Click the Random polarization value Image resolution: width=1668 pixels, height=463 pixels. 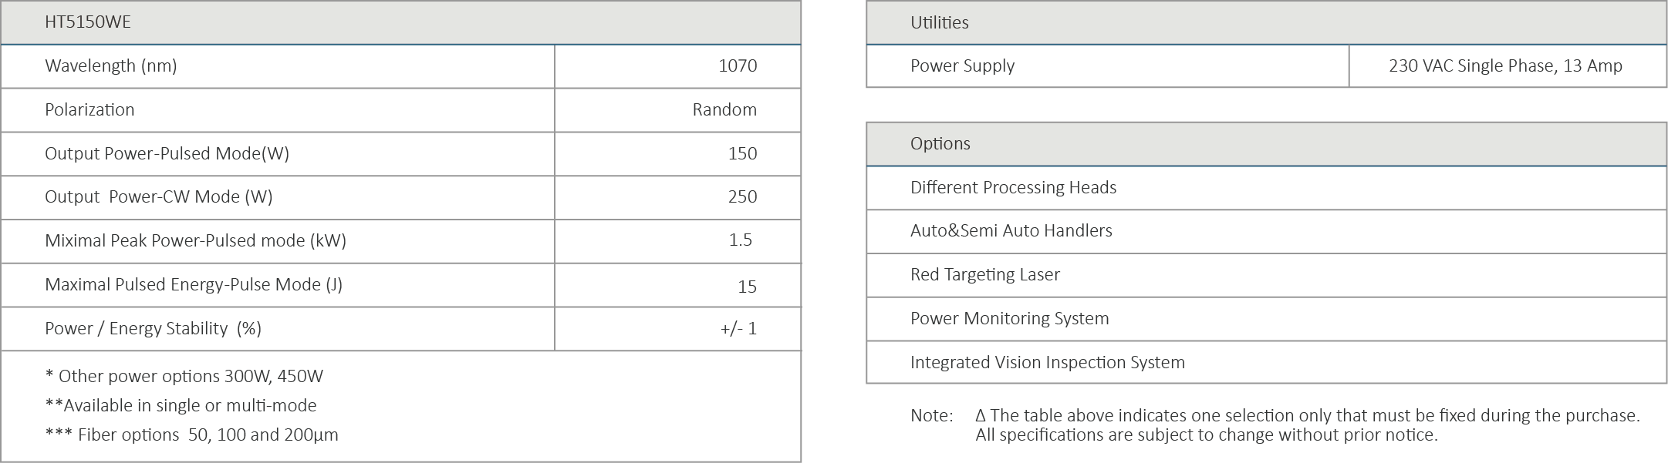click(724, 110)
